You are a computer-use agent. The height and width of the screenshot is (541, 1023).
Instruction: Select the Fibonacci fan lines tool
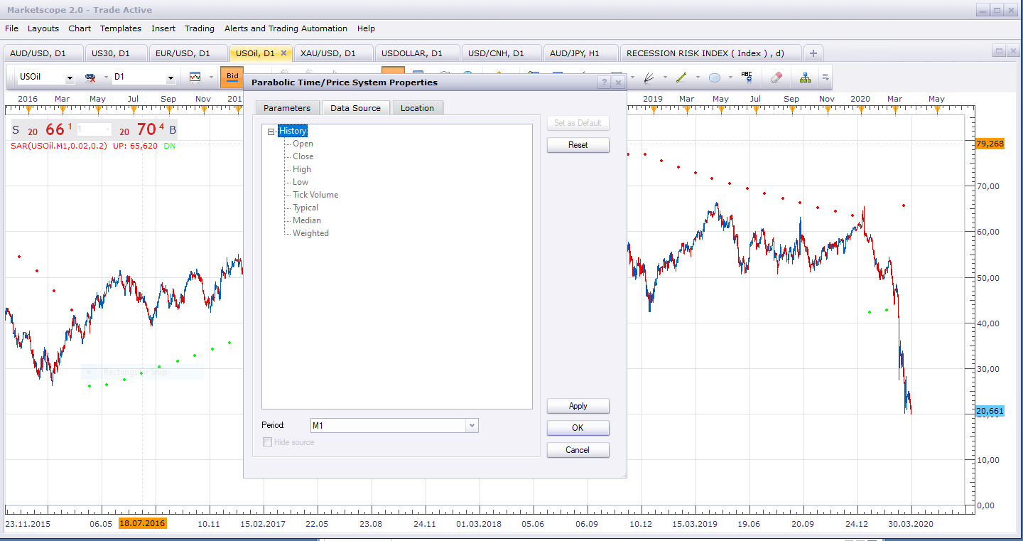[x=648, y=77]
